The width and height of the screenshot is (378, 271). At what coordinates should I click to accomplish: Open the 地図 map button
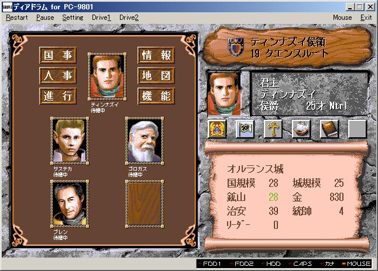[x=156, y=75]
